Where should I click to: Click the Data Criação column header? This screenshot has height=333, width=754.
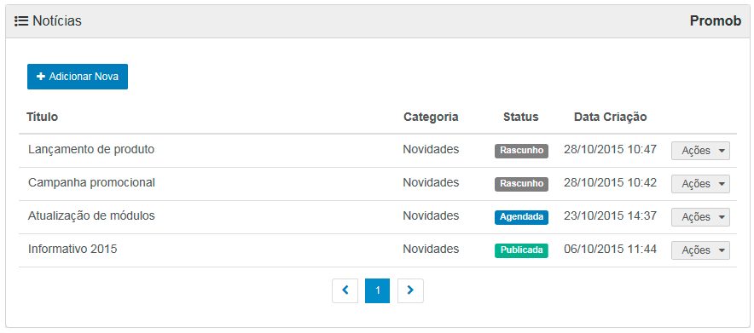[610, 117]
